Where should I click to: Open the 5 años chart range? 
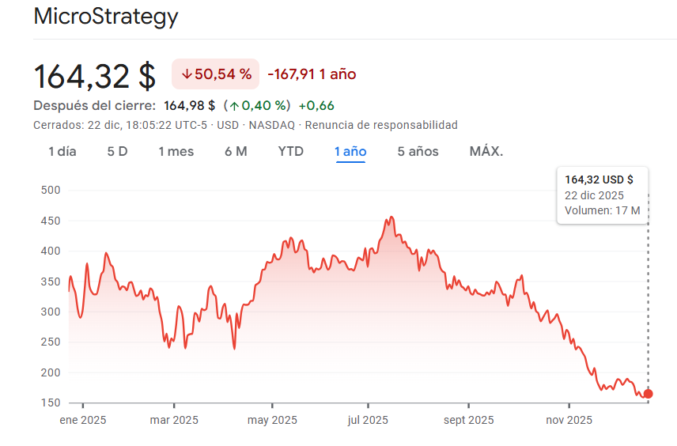[x=418, y=151]
